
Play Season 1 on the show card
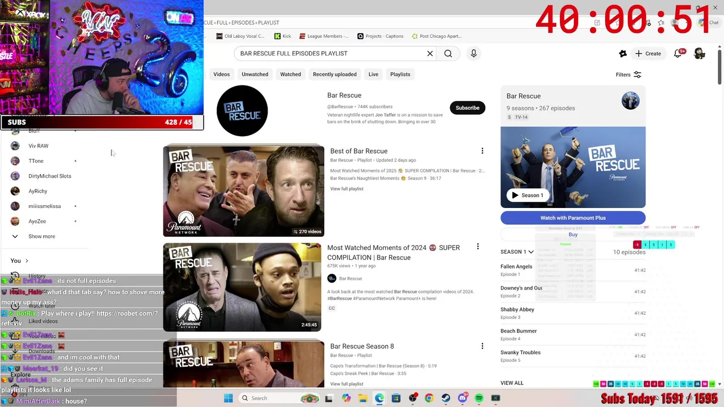[528, 195]
